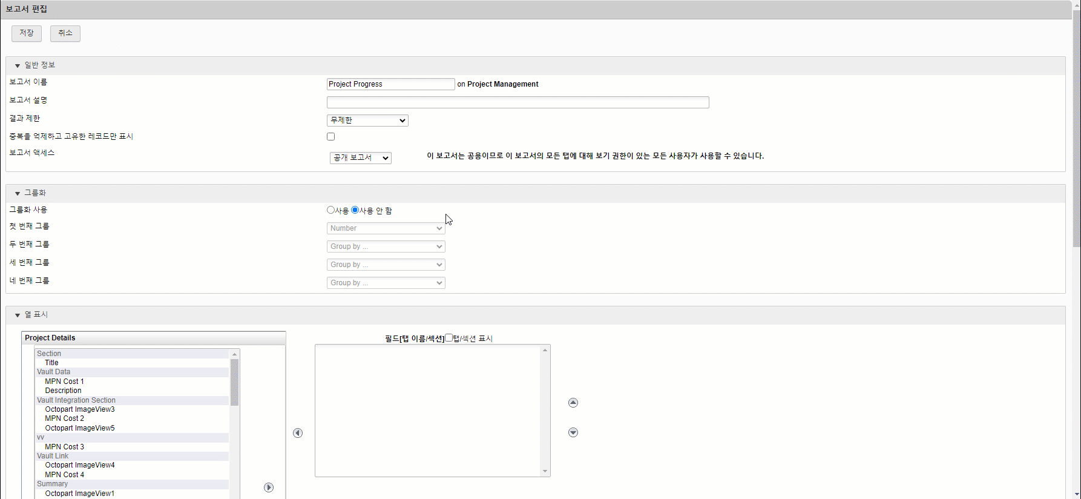
Task: Click selected fields list scroll-up arrow
Action: pos(545,350)
